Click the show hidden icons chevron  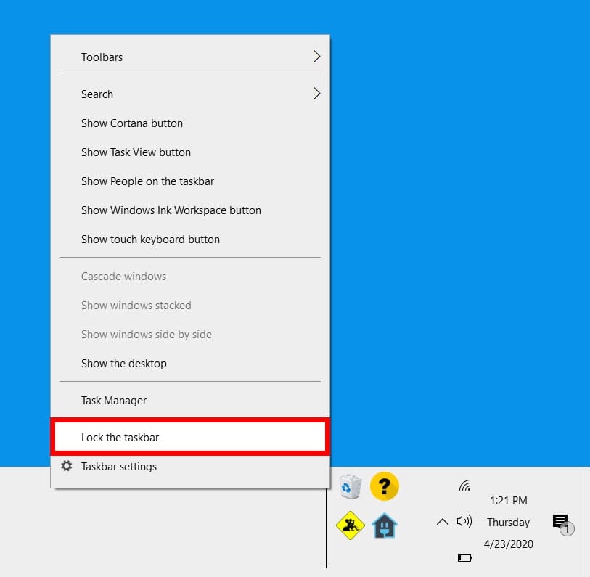[441, 521]
